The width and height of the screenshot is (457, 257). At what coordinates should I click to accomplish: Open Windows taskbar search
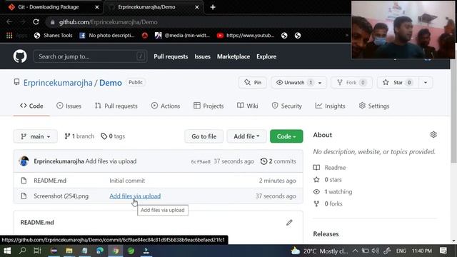click(22, 251)
